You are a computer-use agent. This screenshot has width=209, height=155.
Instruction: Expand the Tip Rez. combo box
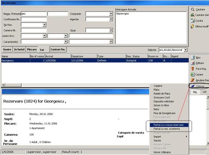click(45, 25)
